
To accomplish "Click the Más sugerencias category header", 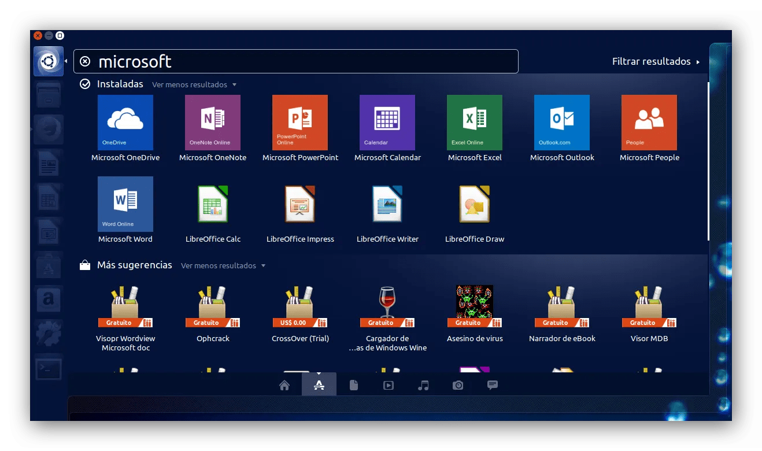I will [134, 265].
